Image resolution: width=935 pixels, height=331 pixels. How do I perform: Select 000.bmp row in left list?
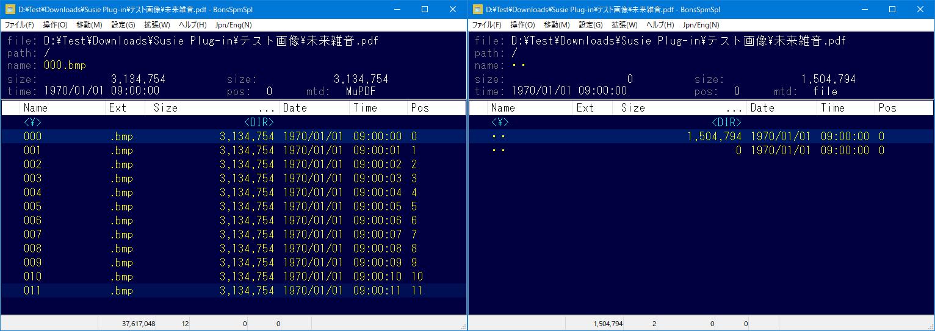33,137
